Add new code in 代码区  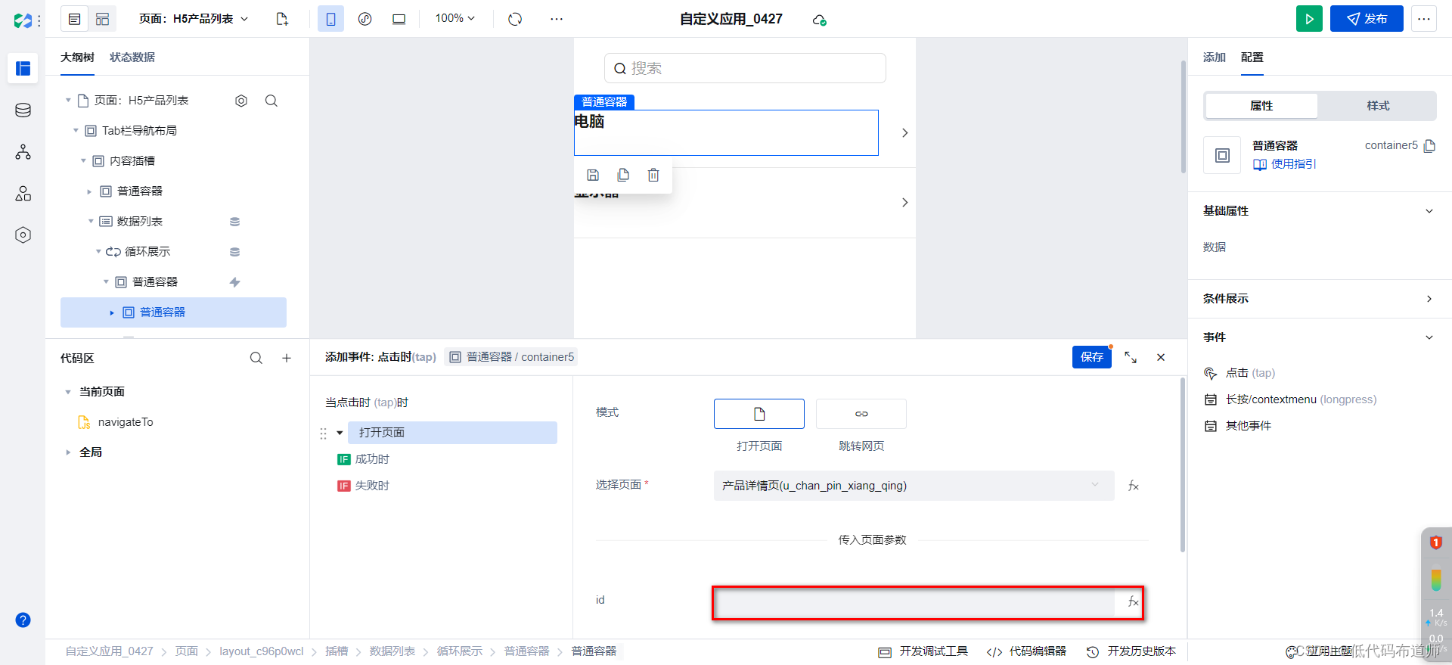[x=287, y=359]
